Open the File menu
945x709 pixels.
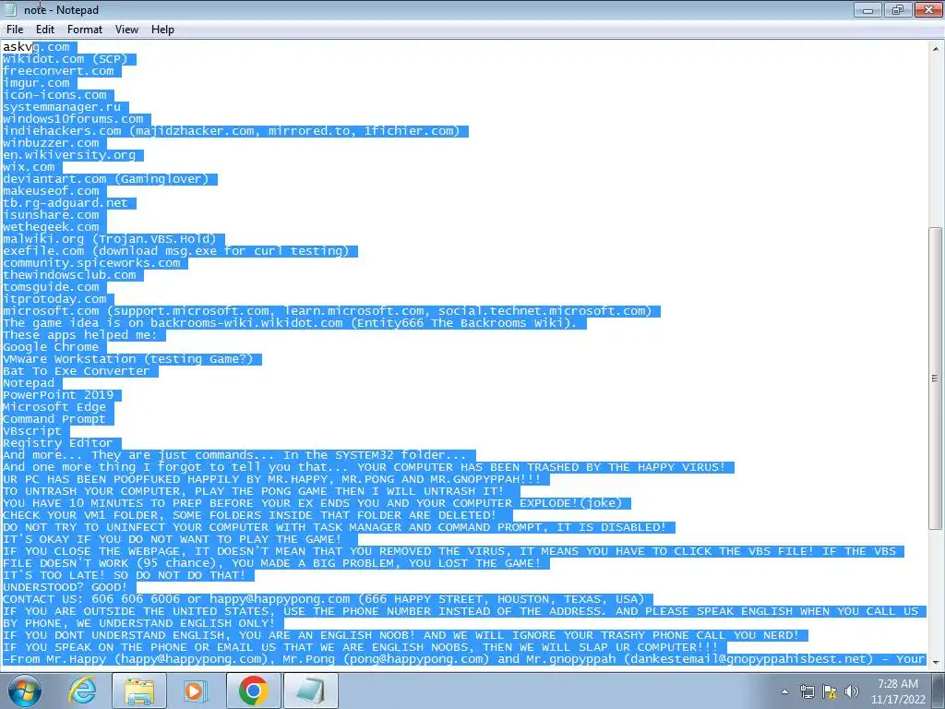15,30
